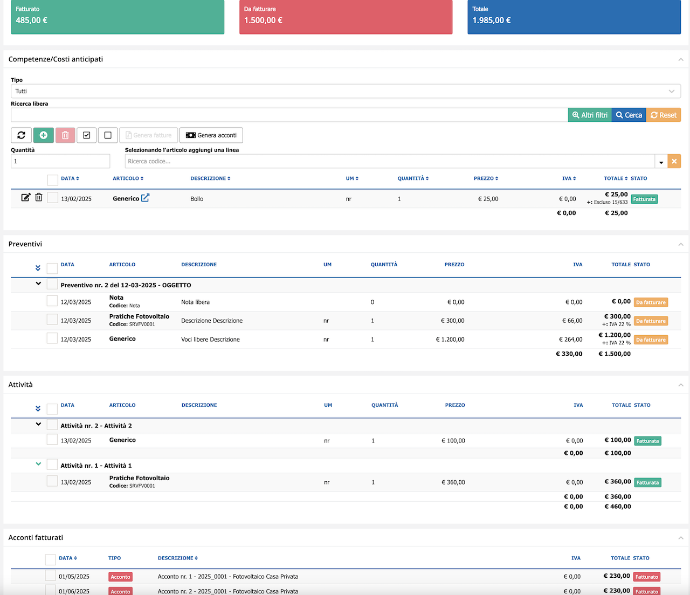Click the red trash delete button
This screenshot has width=690, height=595.
[65, 135]
